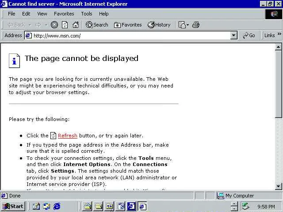Click the Back arrow toolbar button
This screenshot has height=212, width=283.
tap(15, 25)
